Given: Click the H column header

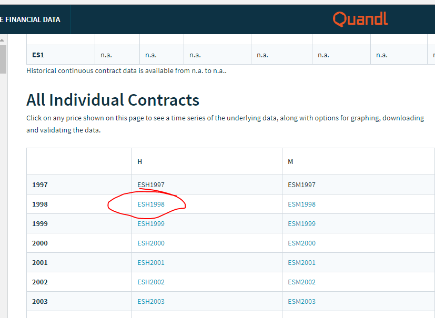Looking at the screenshot, I should (x=140, y=161).
